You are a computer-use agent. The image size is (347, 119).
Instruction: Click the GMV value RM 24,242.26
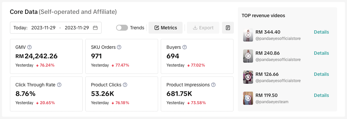pos(36,56)
